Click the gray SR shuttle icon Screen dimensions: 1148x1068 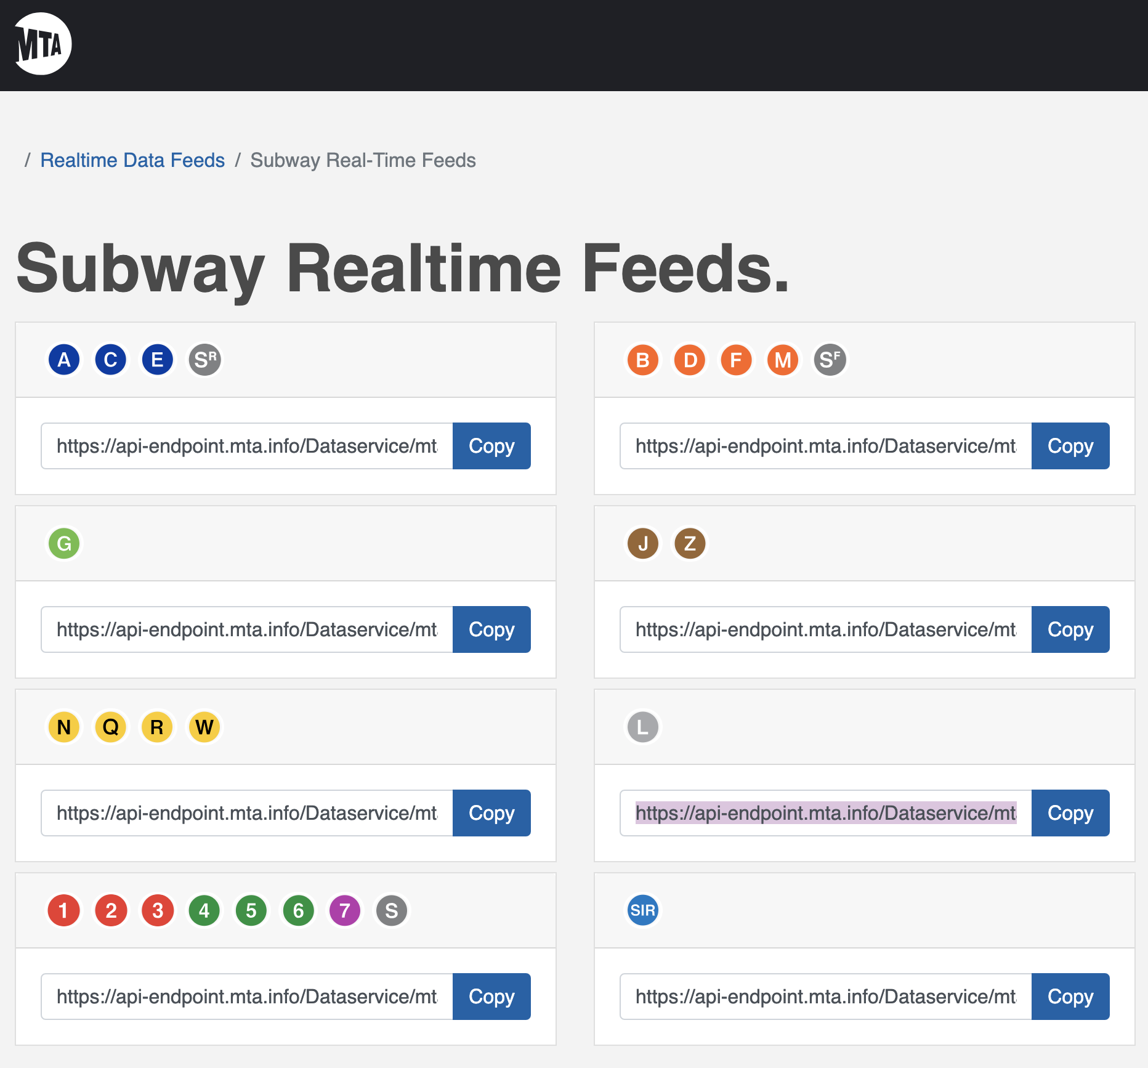205,360
